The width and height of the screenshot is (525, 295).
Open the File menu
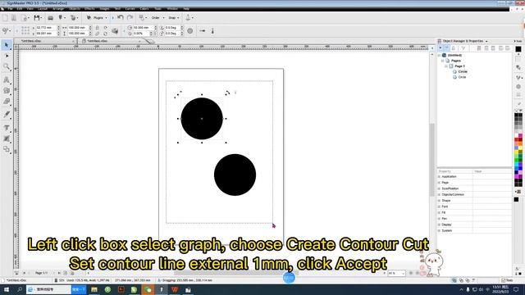[11, 9]
